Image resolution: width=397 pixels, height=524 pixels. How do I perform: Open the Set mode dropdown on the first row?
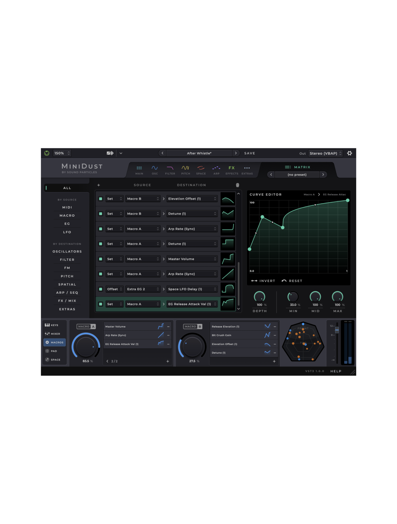pyautogui.click(x=114, y=198)
